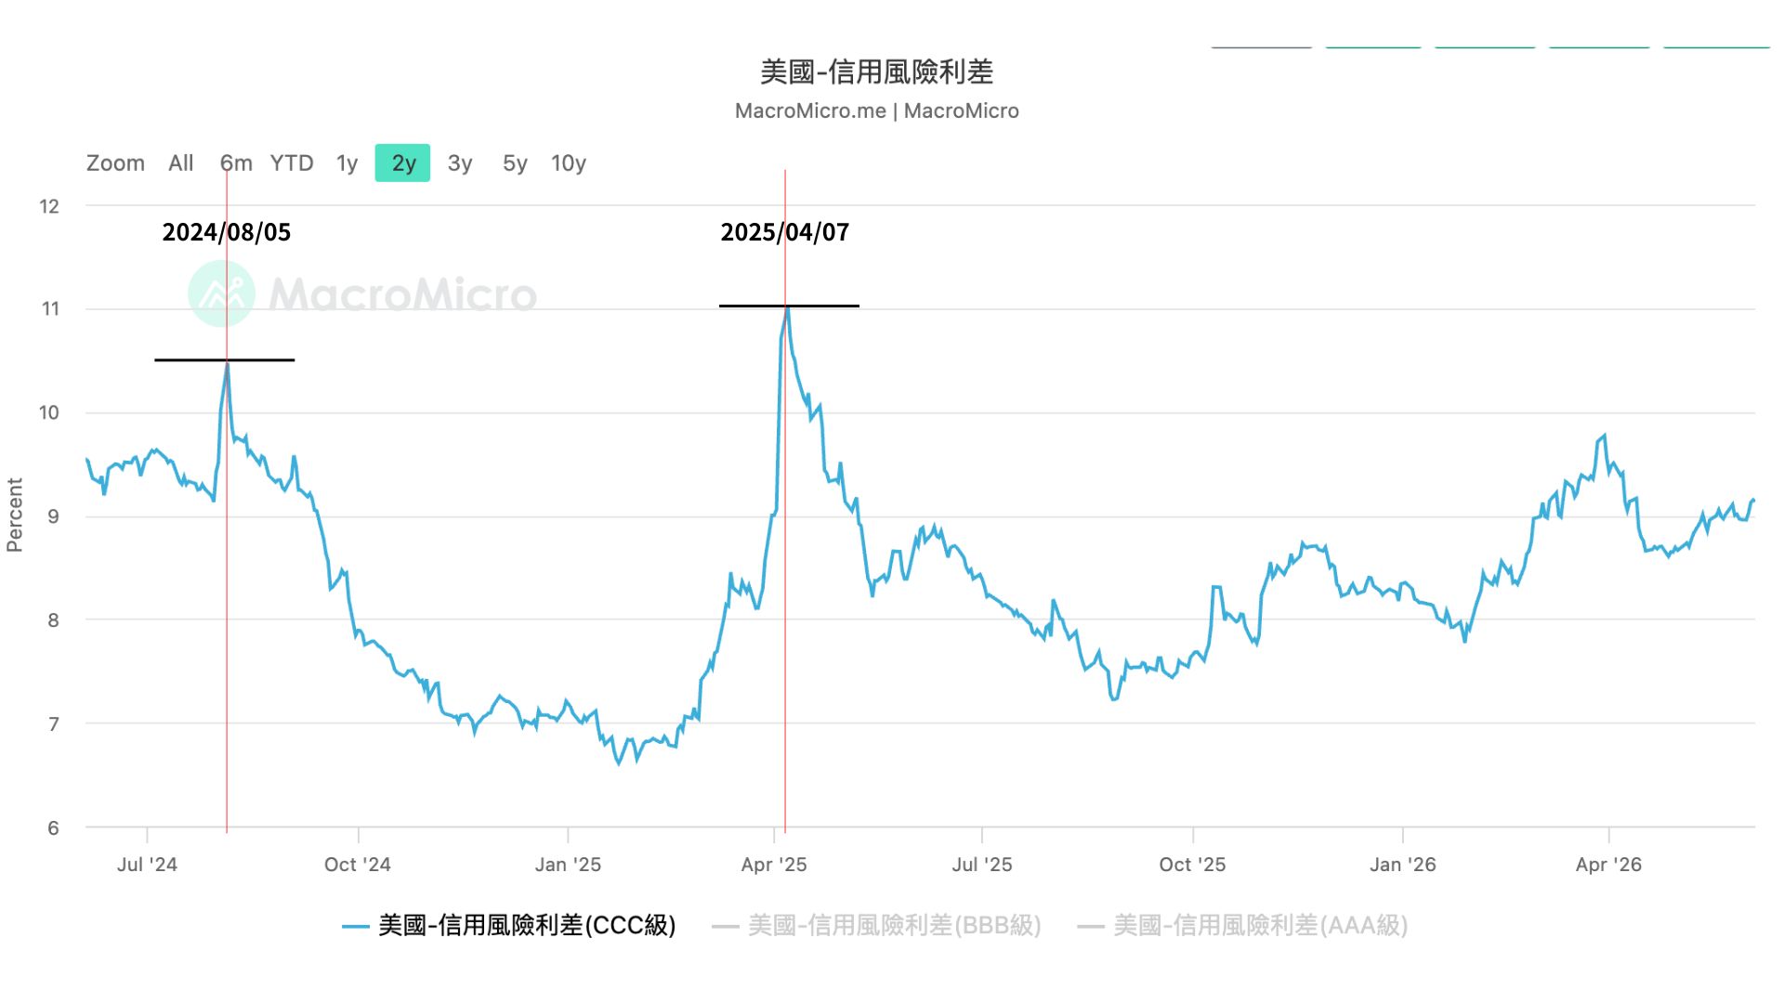This screenshot has width=1784, height=1003.
Task: Click the Zoom label
Action: coord(115,163)
